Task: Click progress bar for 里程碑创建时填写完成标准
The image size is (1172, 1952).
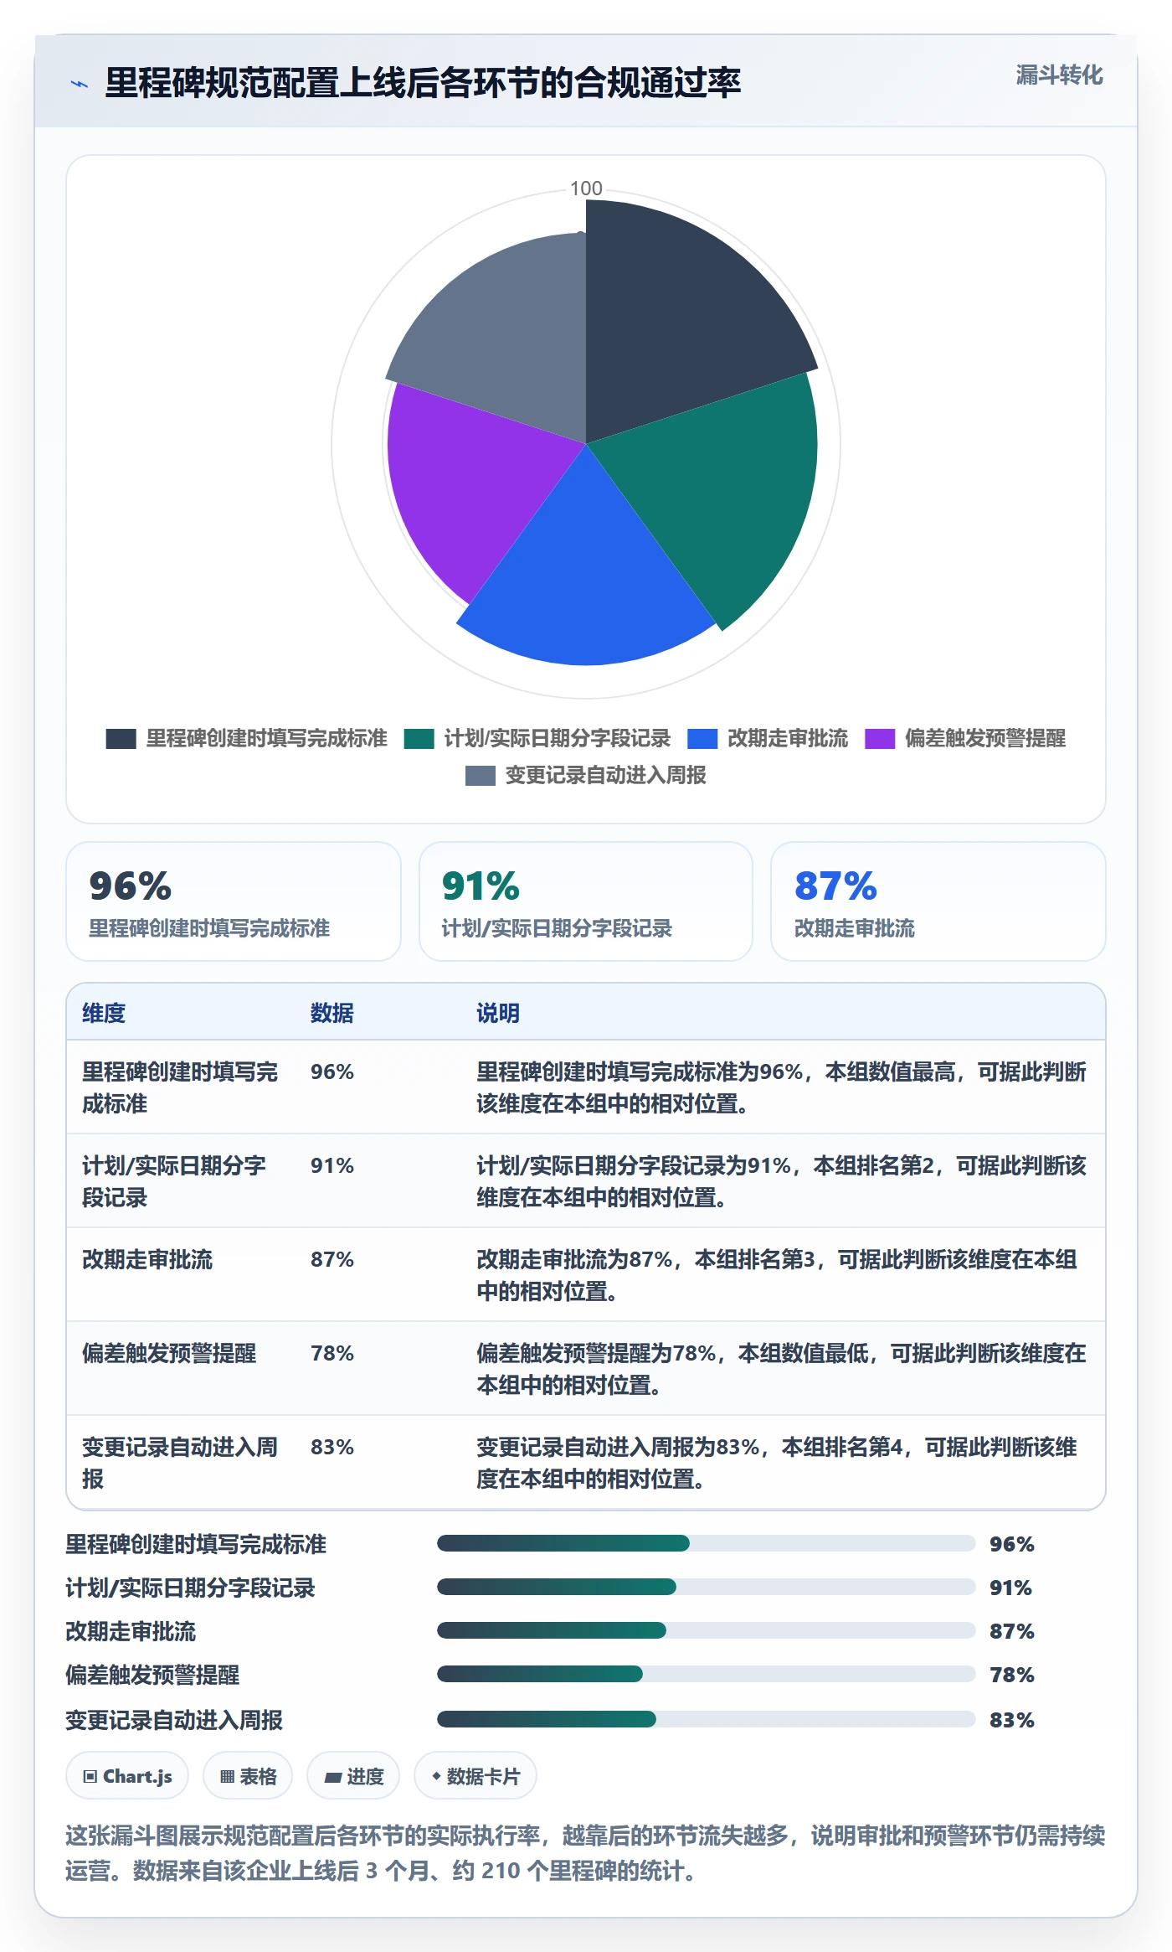Action: click(x=707, y=1543)
